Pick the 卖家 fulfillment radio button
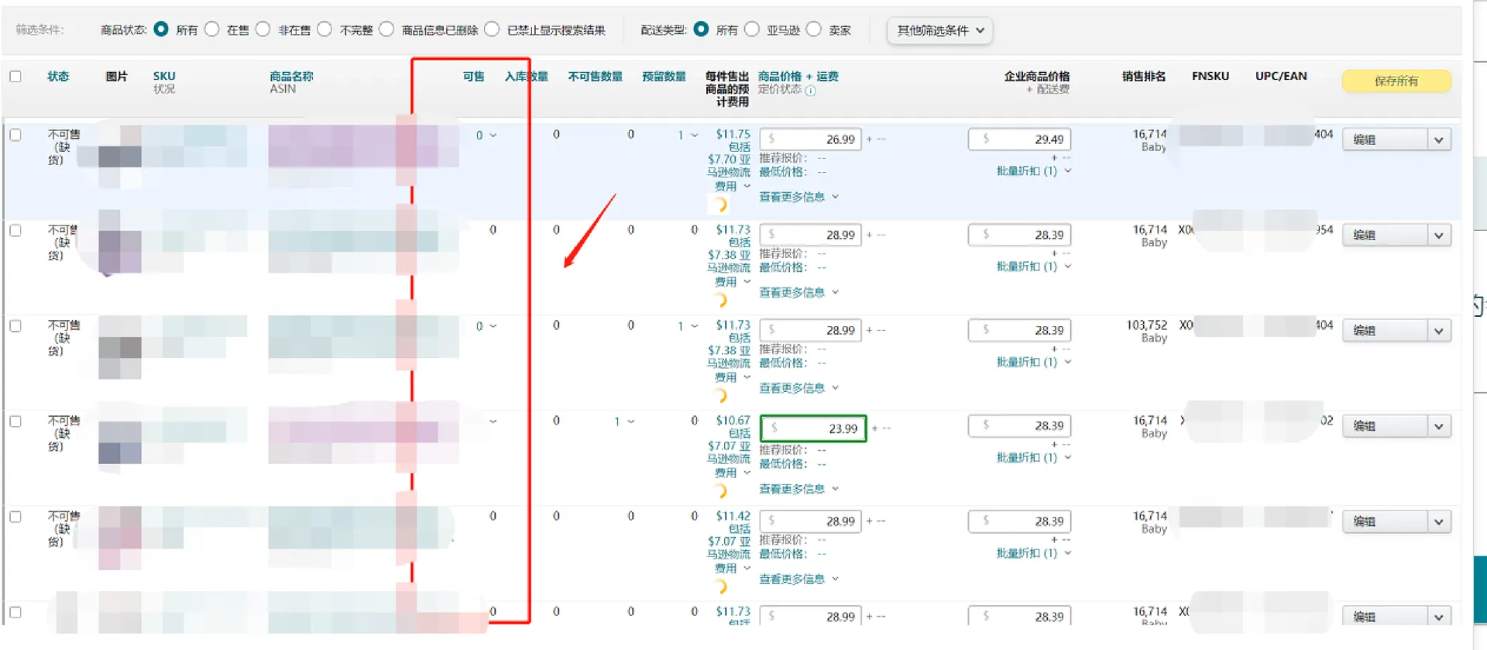Image resolution: width=1487 pixels, height=650 pixels. point(813,29)
